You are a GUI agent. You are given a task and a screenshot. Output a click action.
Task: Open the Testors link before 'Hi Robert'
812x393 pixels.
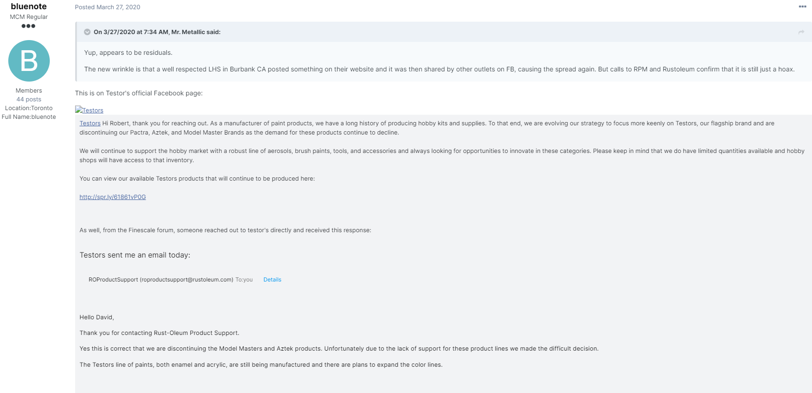(90, 123)
